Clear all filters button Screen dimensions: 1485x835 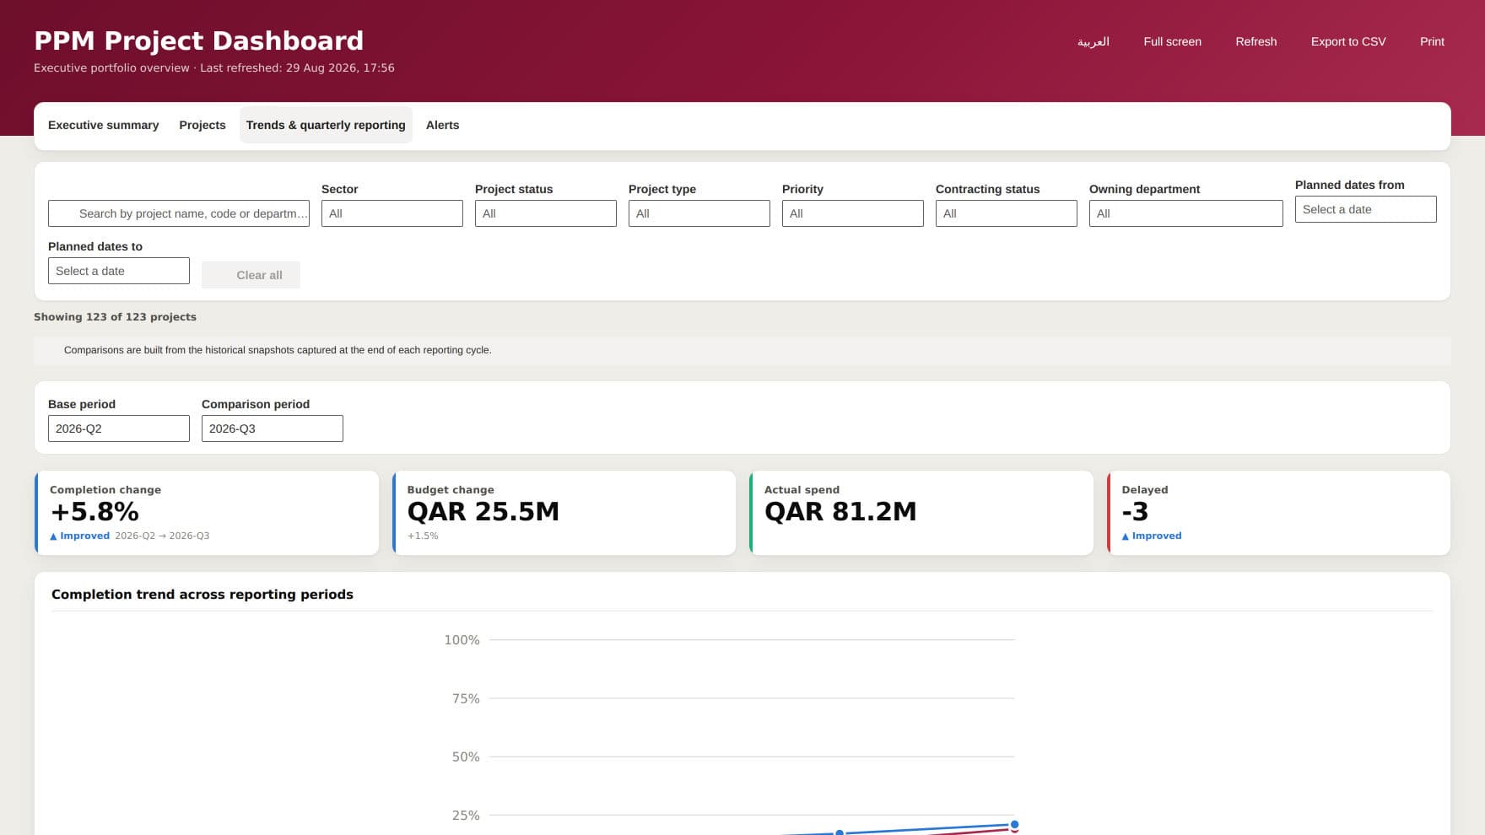click(x=251, y=275)
